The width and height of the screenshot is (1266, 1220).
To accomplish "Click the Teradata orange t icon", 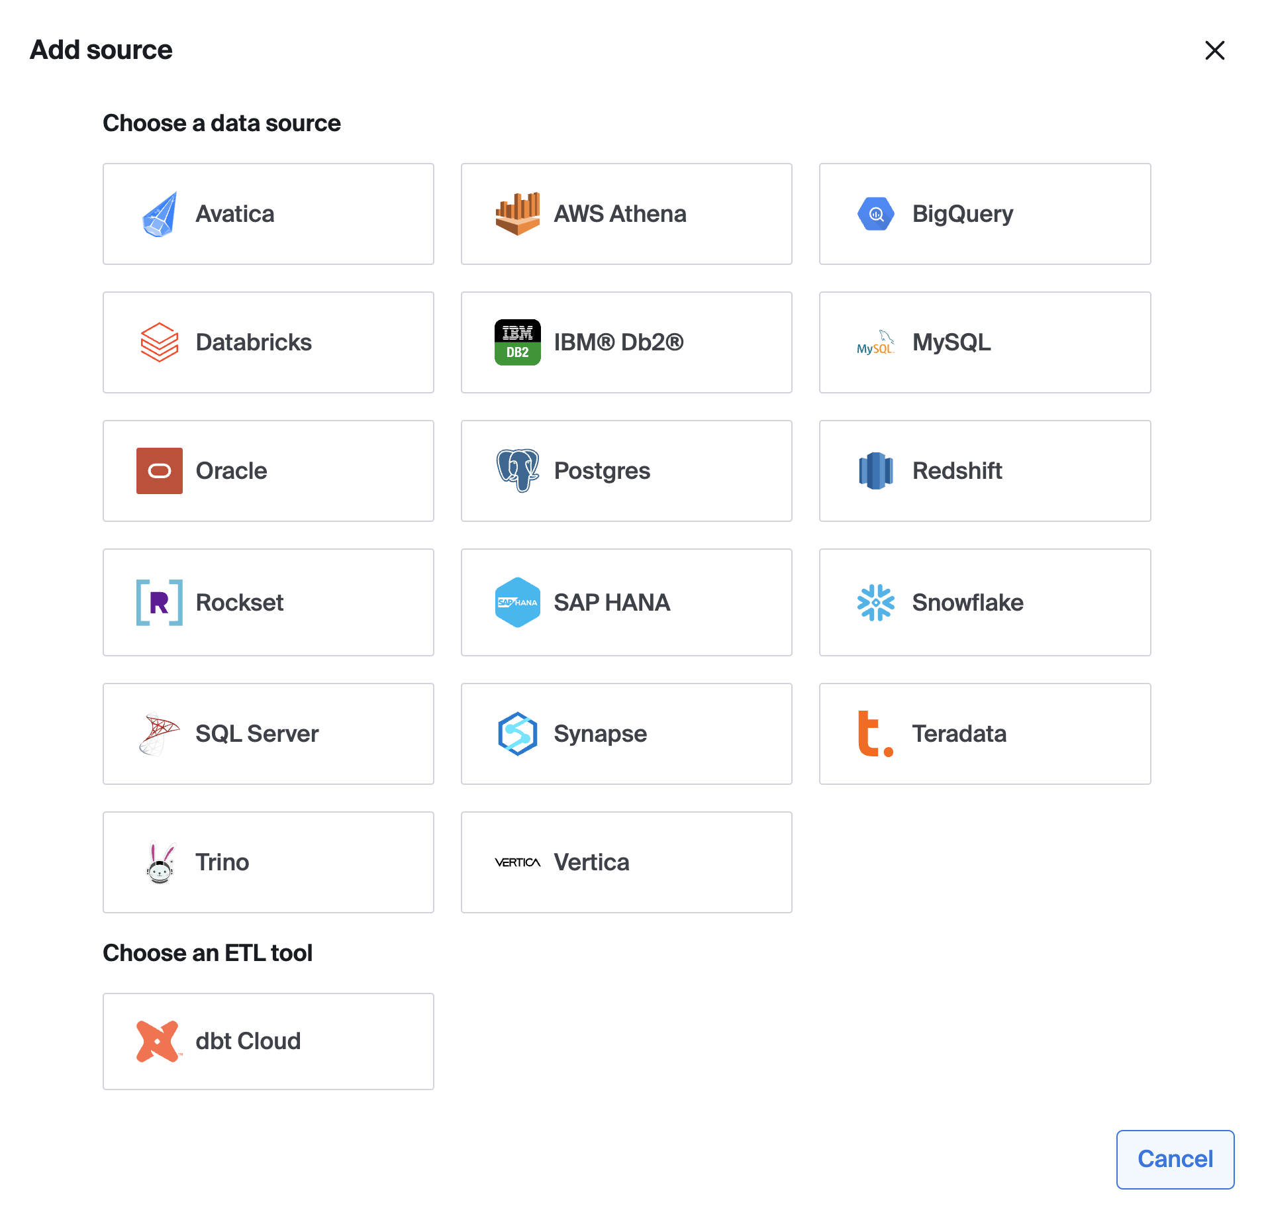I will [x=876, y=734].
